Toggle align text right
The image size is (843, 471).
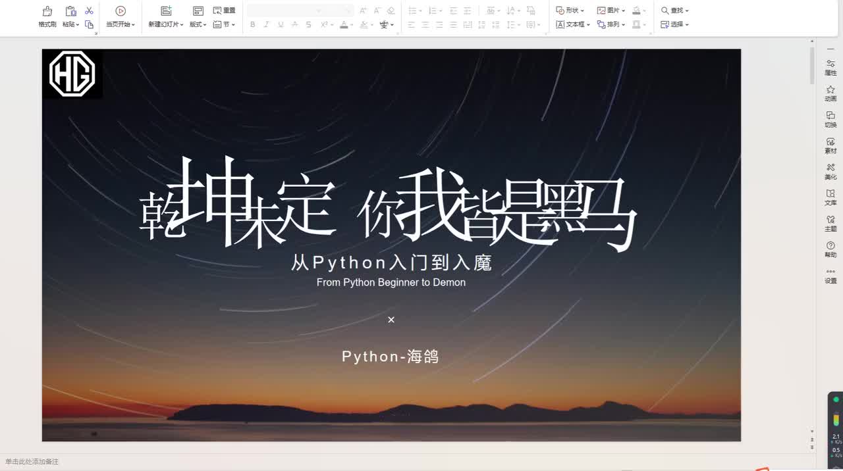pyautogui.click(x=440, y=24)
